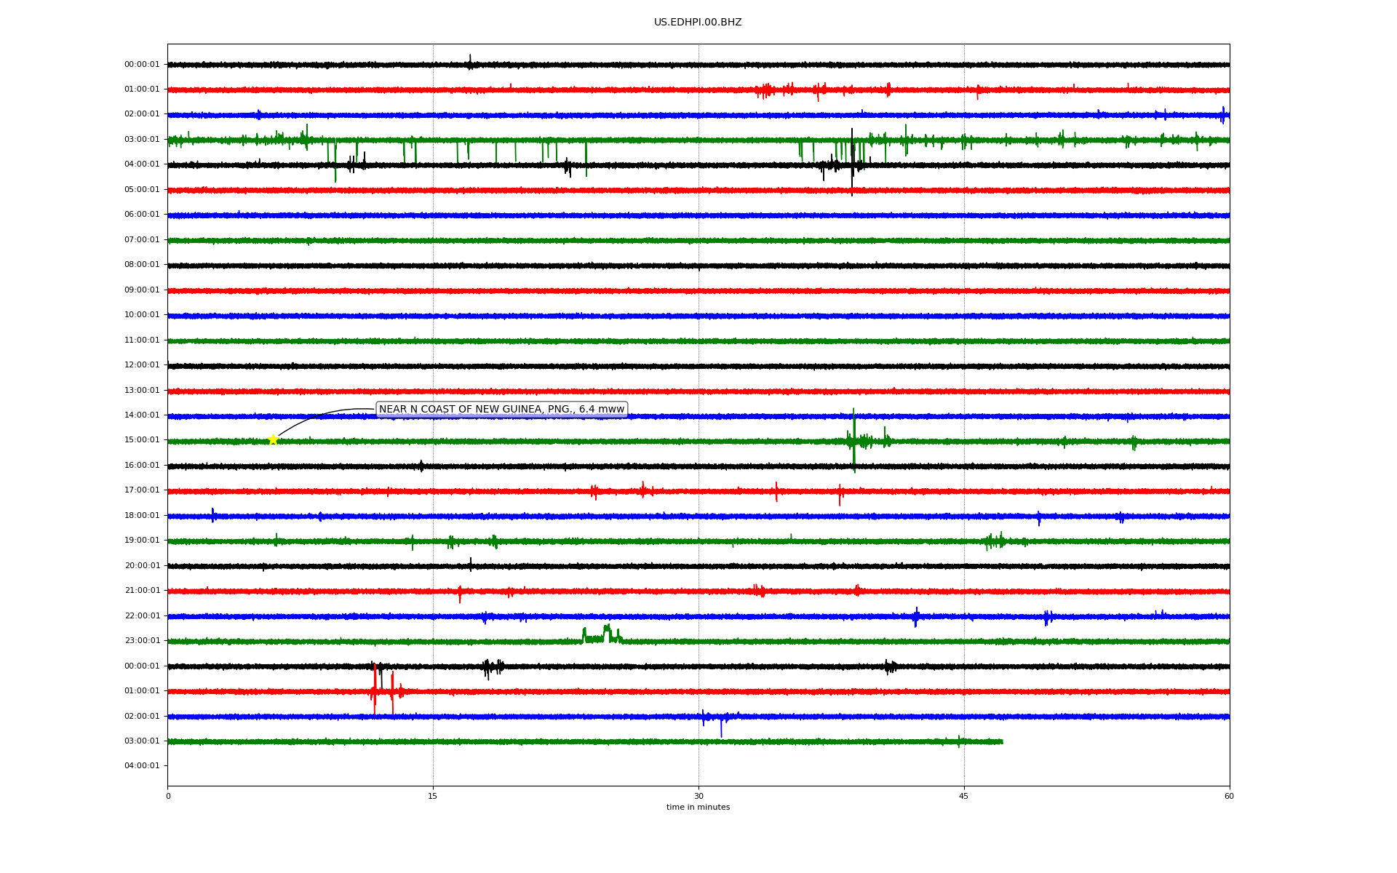Click the step-shaped offset on the 23:00:01 green trace
This screenshot has width=1397, height=873.
click(x=602, y=634)
